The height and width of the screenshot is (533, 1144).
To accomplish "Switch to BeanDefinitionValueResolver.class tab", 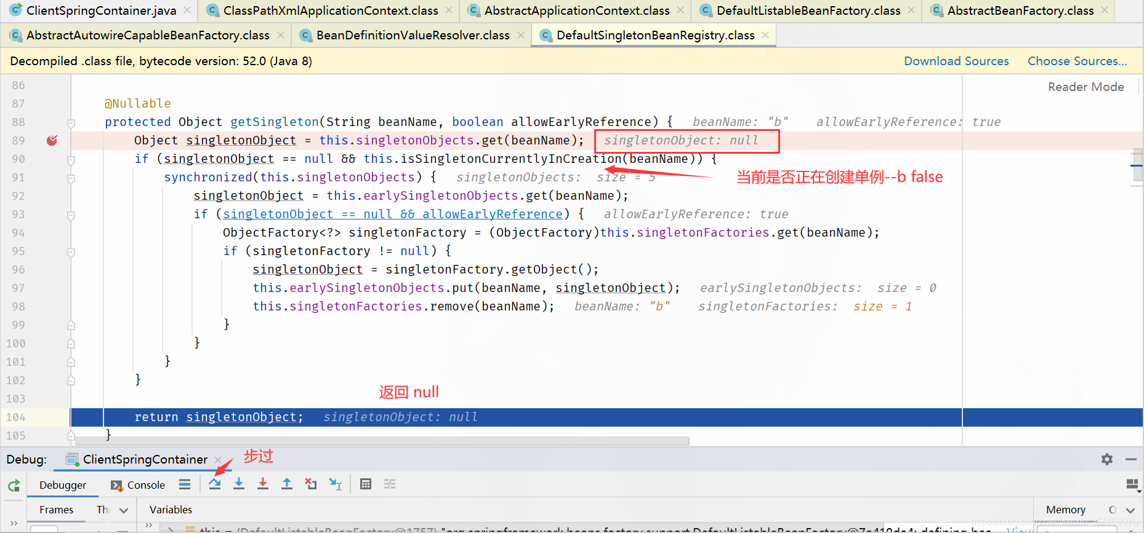I will click(413, 35).
